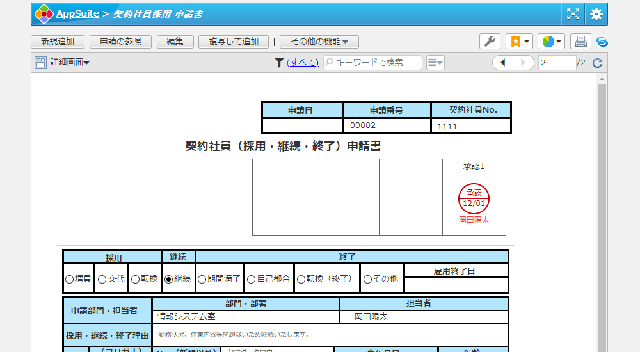
Task: Open the その他の機能 dropdown
Action: [319, 42]
